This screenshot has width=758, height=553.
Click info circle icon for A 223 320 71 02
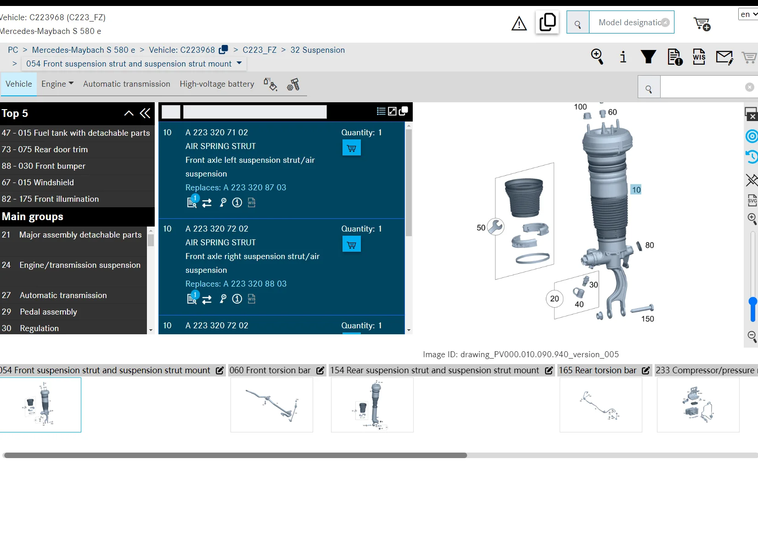(x=237, y=202)
